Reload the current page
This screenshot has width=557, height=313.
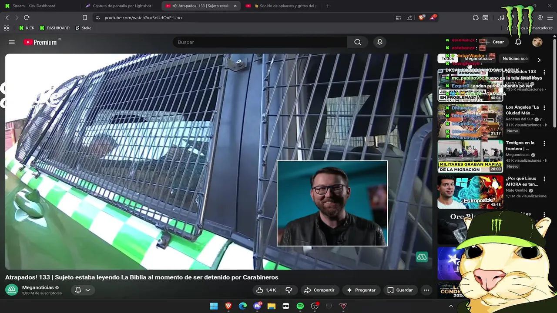pyautogui.click(x=27, y=17)
